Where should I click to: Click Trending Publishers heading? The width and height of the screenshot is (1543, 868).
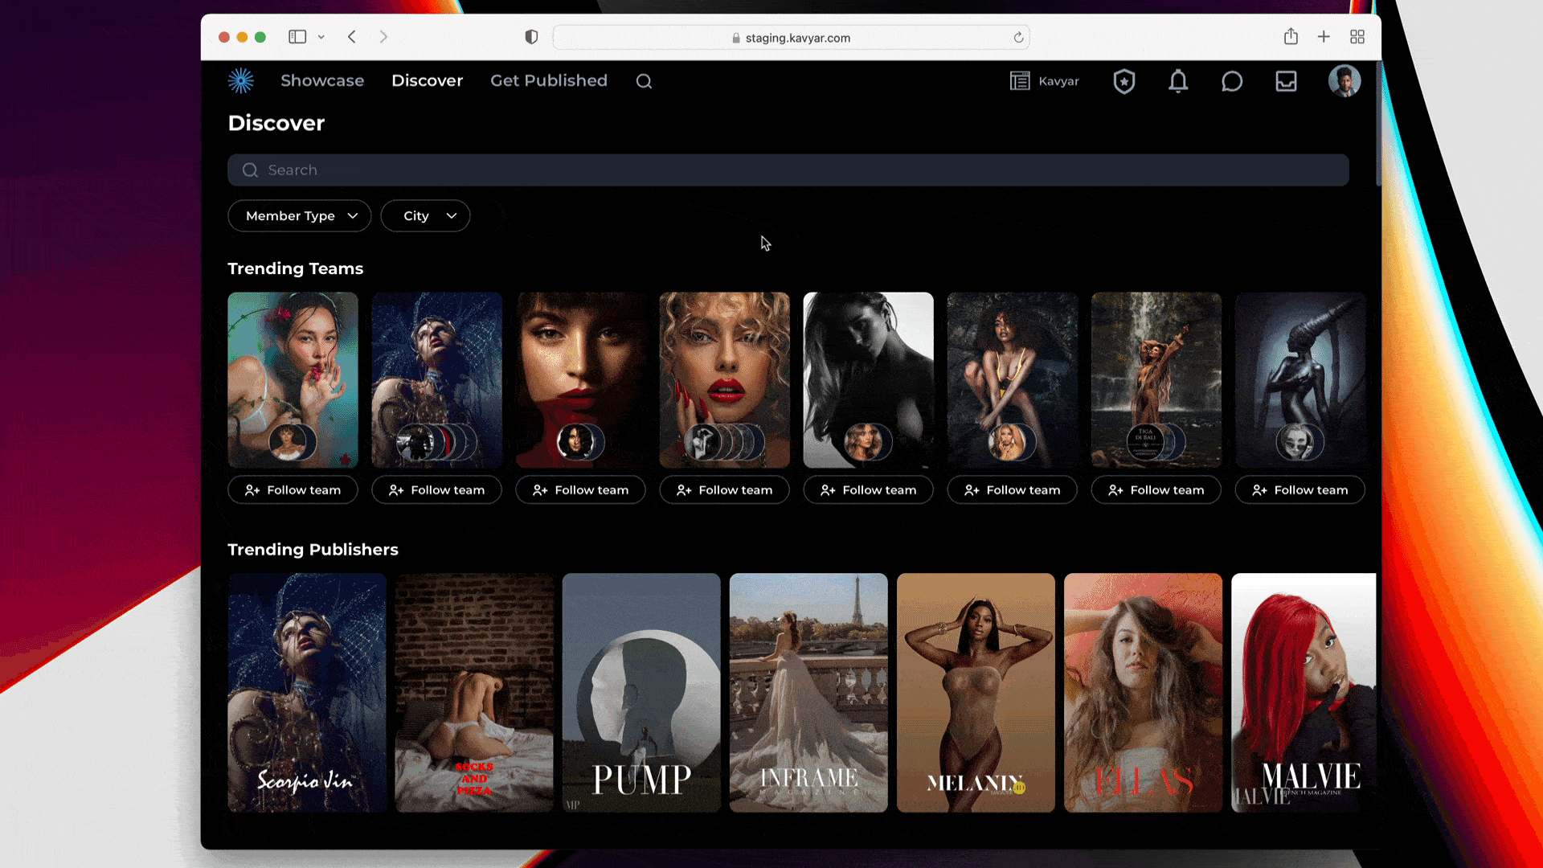pyautogui.click(x=313, y=550)
